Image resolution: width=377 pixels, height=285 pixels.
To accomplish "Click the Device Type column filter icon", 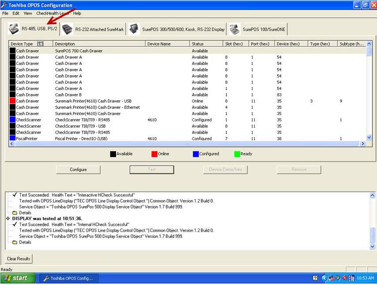I will point(41,44).
